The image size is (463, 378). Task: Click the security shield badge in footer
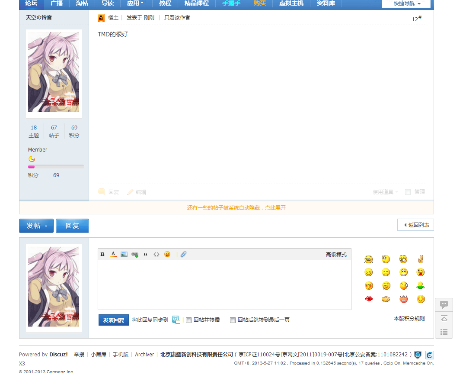click(418, 355)
